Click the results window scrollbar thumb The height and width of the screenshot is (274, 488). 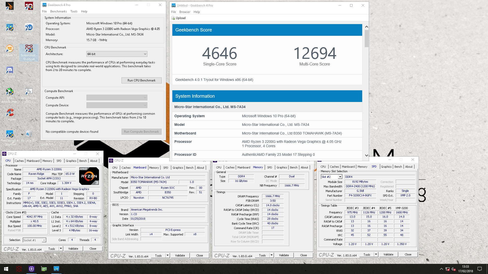pos(366,39)
